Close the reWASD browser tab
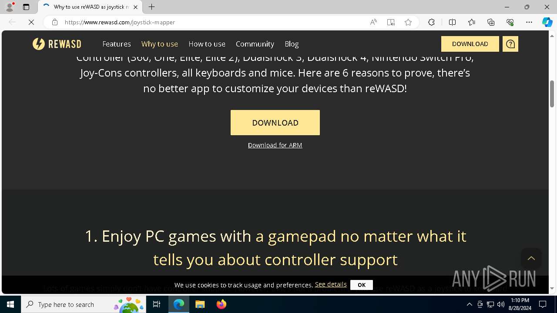This screenshot has height=313, width=557. 136,7
